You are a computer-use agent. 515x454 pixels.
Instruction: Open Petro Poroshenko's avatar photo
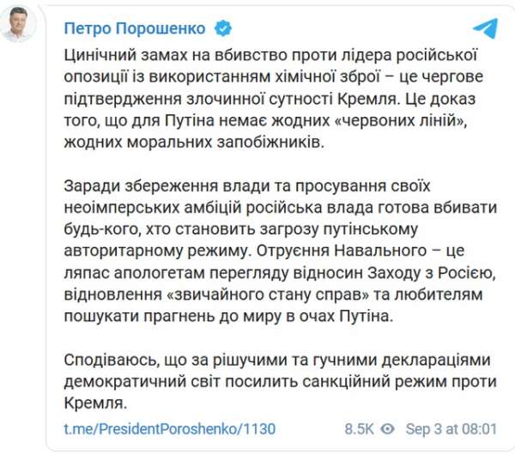point(20,30)
